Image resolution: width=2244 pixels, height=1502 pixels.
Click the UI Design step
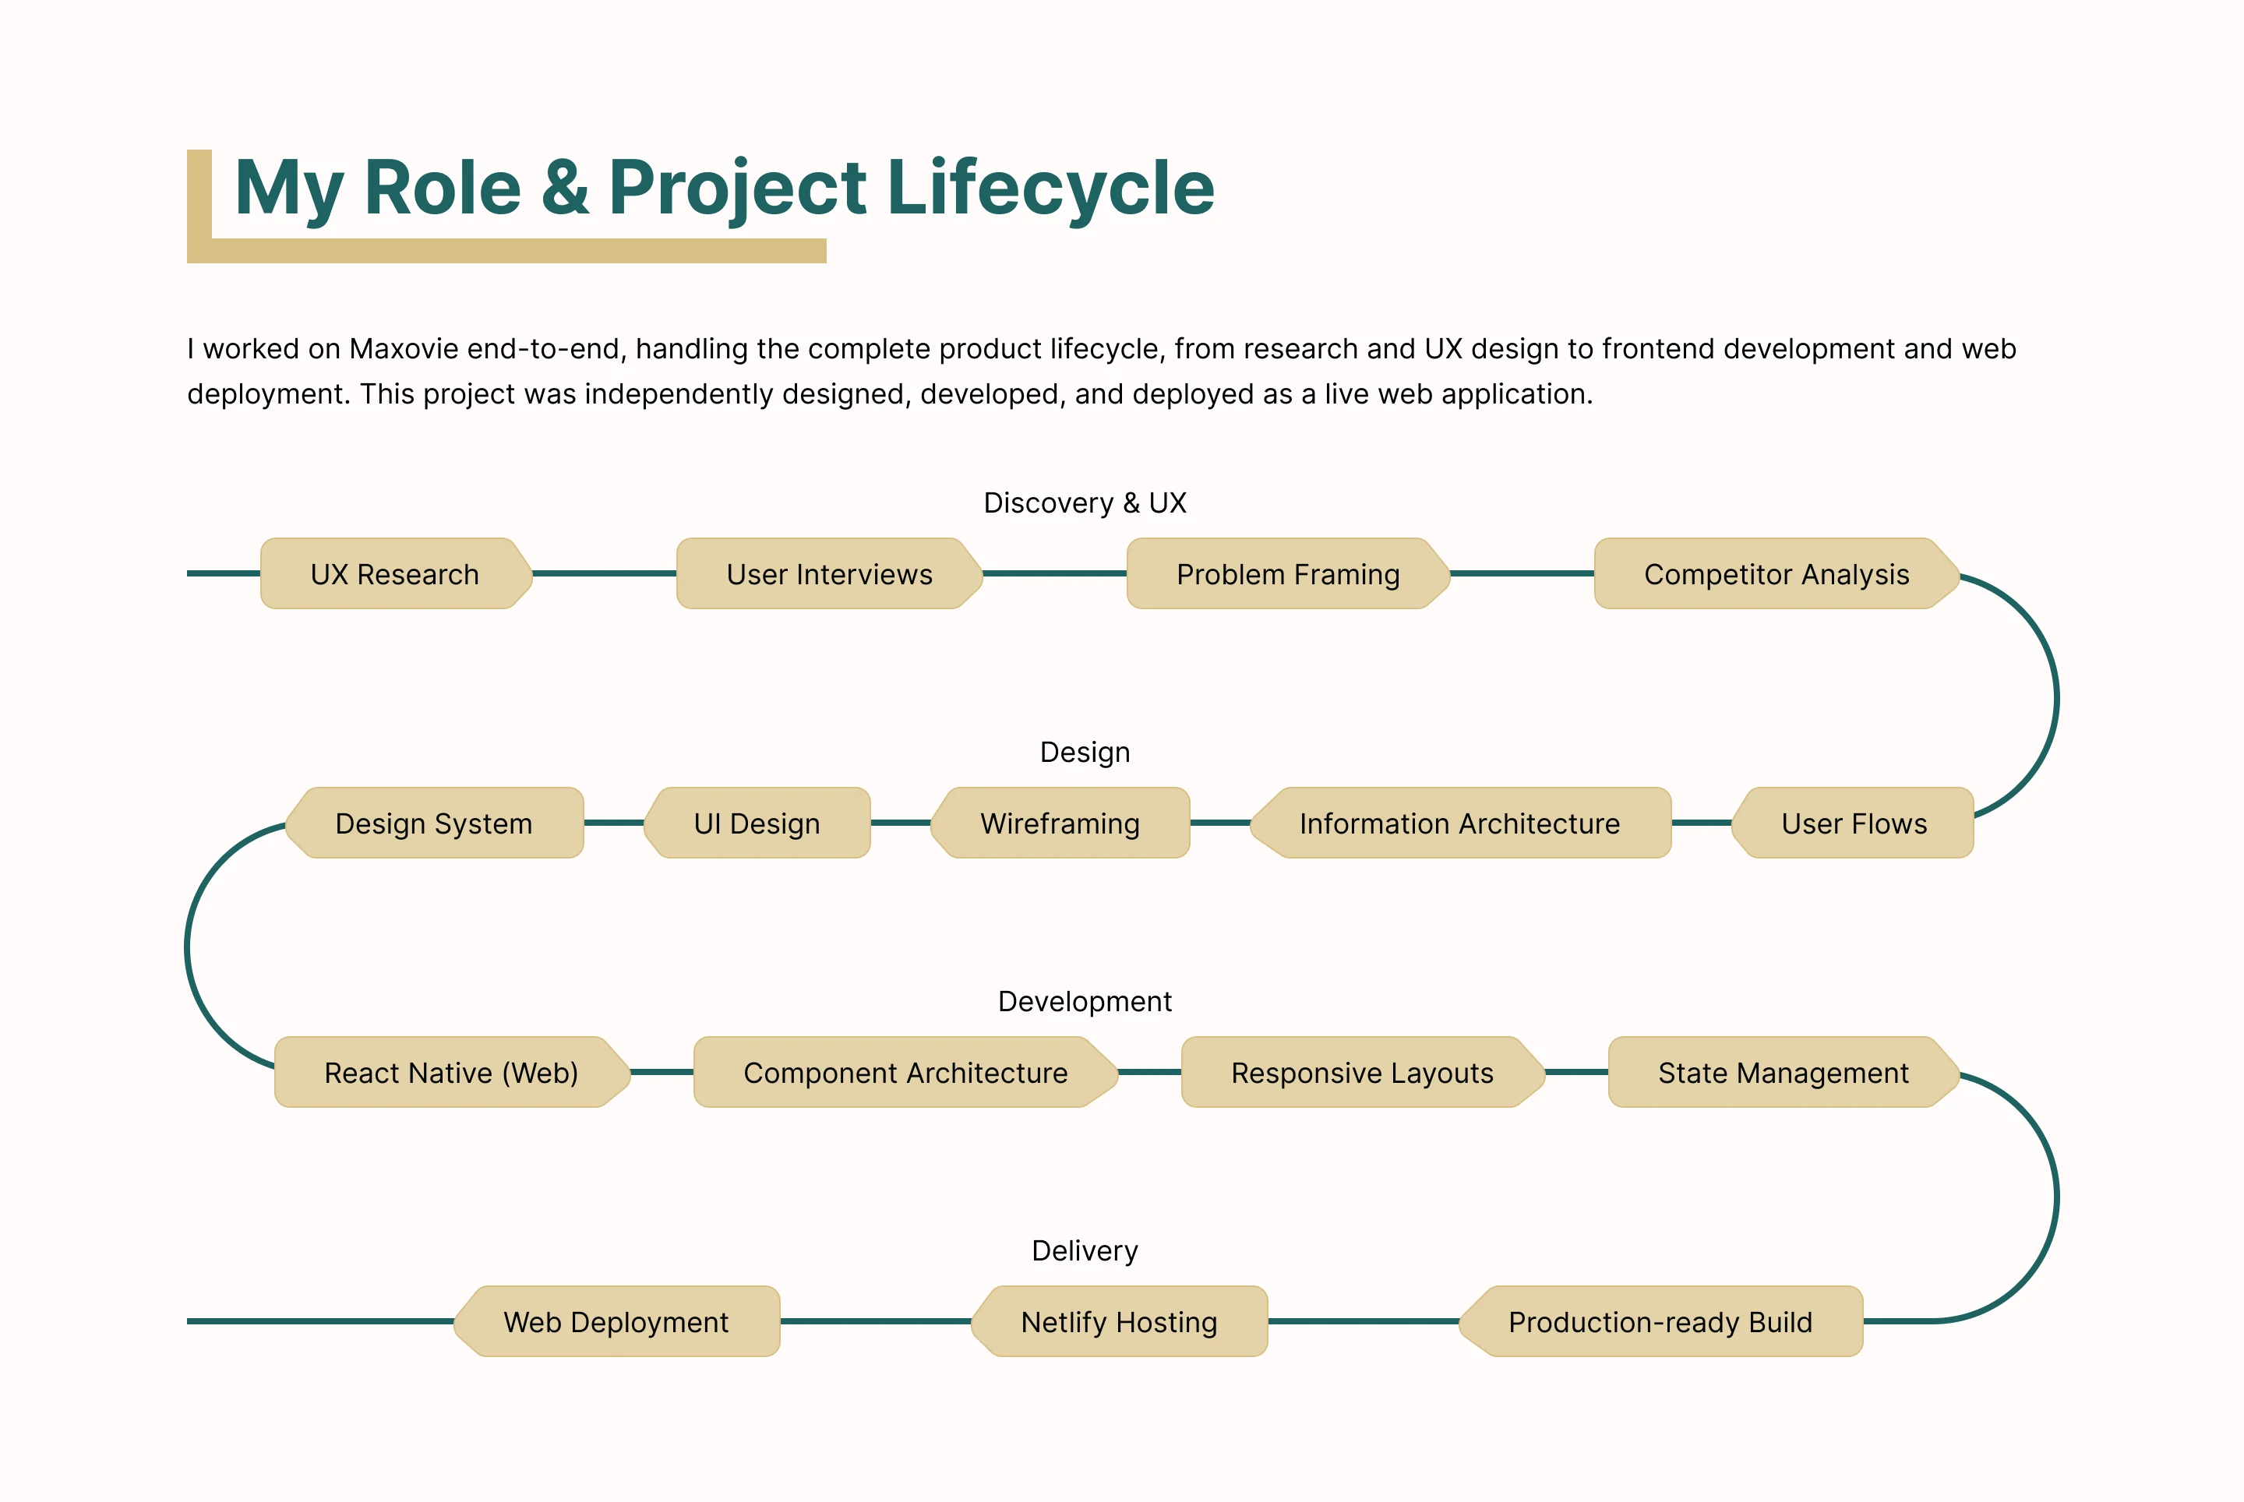click(757, 823)
